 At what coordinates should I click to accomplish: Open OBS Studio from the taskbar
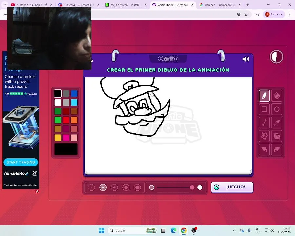(194, 230)
